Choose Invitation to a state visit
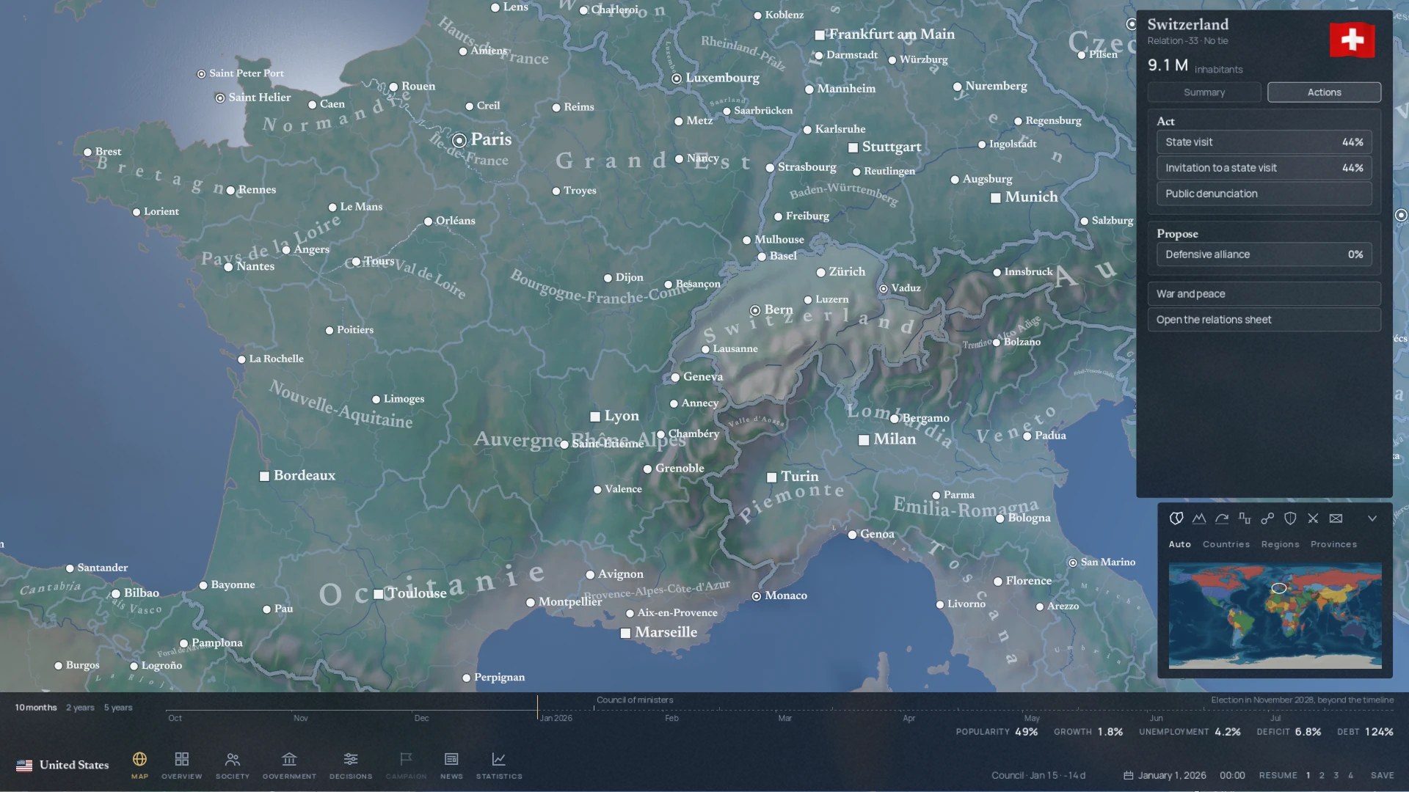 click(x=1264, y=168)
